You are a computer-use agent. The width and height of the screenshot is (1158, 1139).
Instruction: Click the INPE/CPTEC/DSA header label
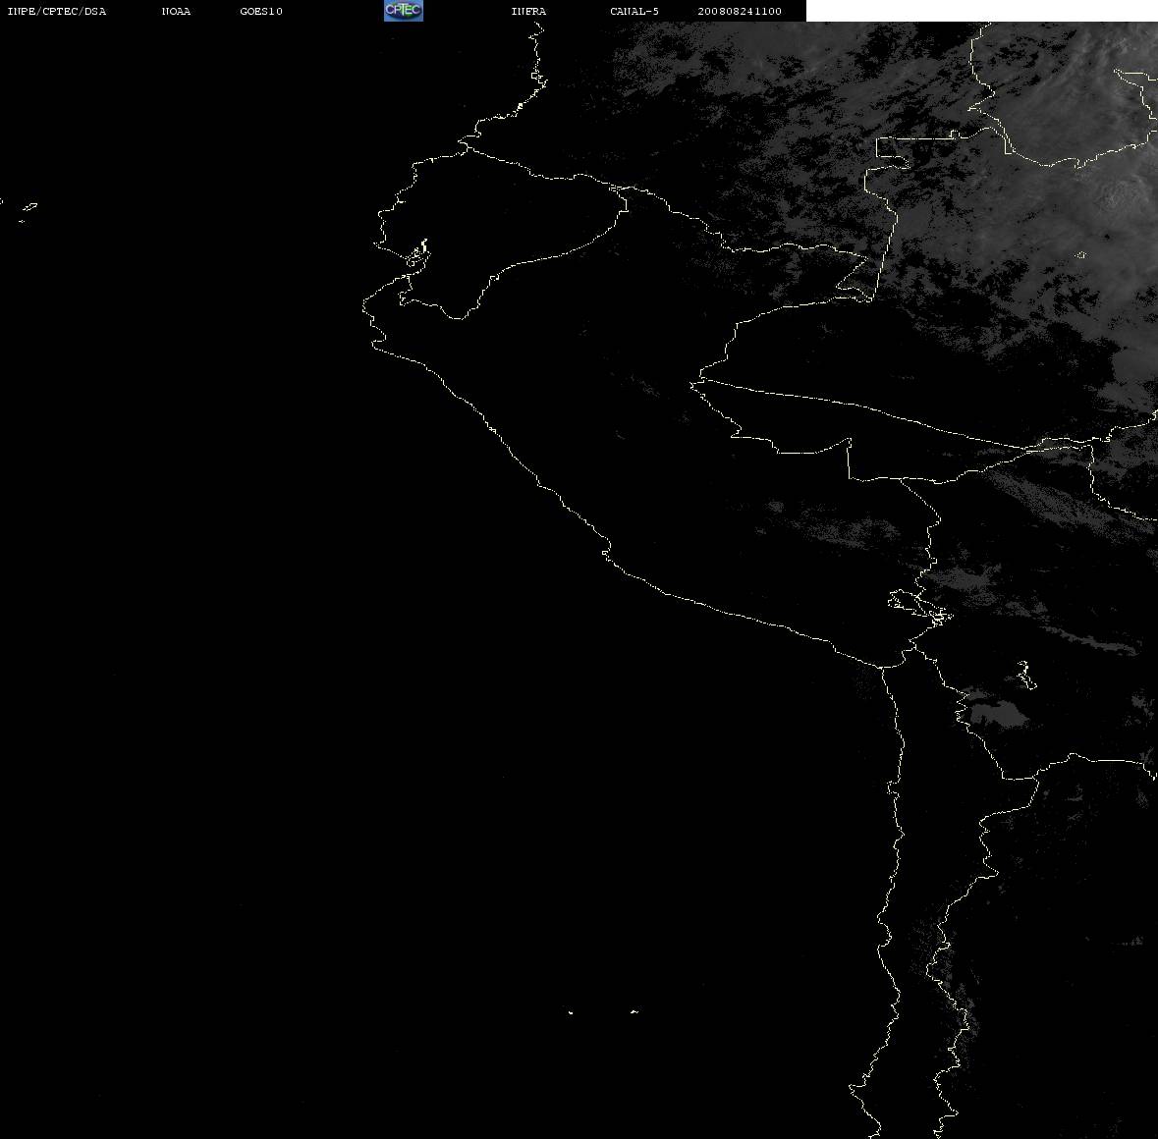point(57,11)
